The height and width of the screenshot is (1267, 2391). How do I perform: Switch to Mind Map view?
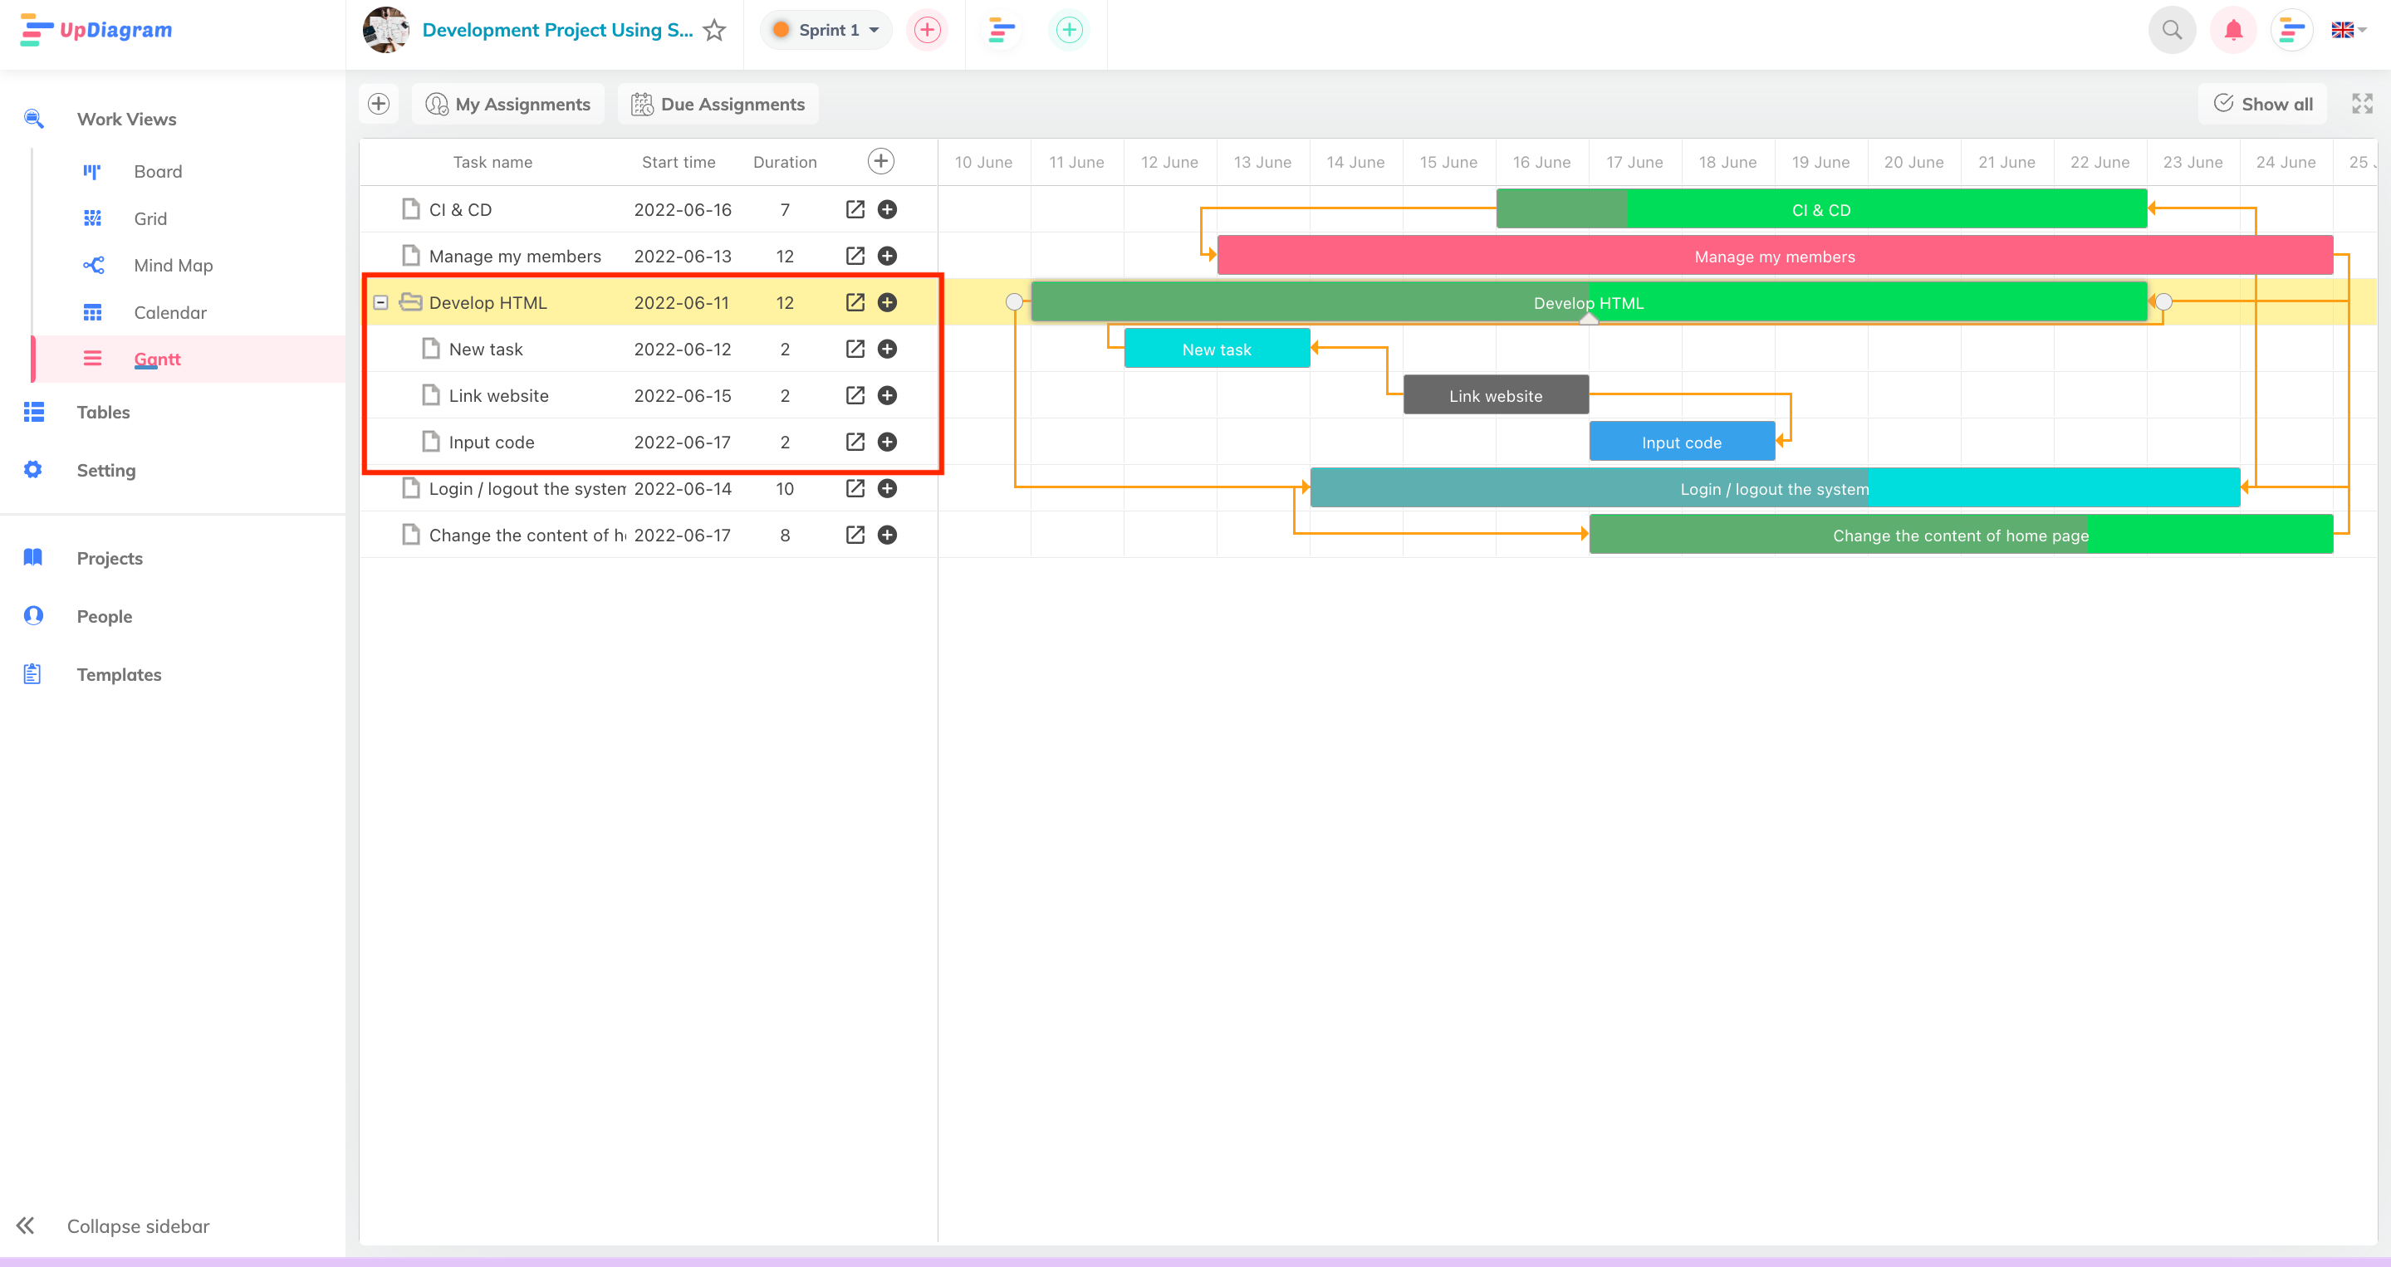click(174, 265)
